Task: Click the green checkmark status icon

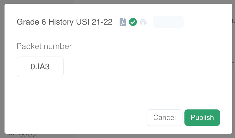Action: click(x=133, y=22)
